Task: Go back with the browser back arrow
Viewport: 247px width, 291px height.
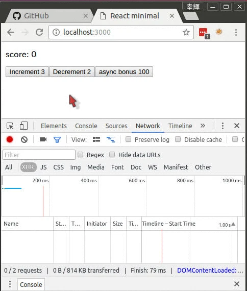Action: coord(11,32)
